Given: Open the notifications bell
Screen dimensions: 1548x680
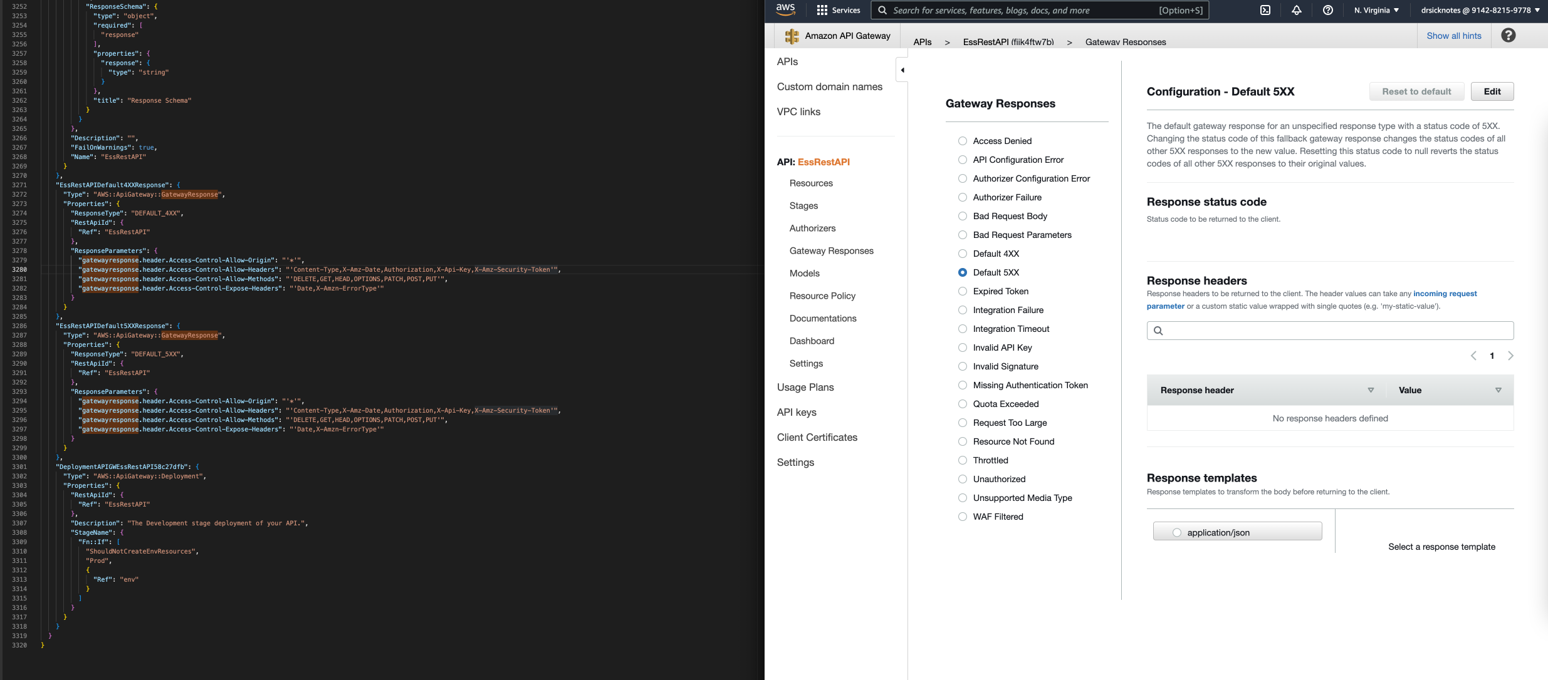Looking at the screenshot, I should [1297, 10].
